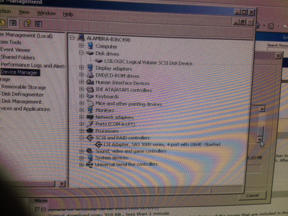The image size is (288, 216).
Task: Close the background dialog with X button
Action: pos(278,56)
